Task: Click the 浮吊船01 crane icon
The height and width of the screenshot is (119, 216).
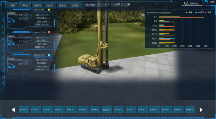Action: tap(11, 20)
